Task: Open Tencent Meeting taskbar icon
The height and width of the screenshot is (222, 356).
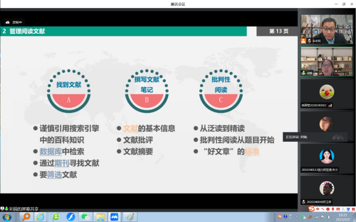Action: (x=114, y=217)
